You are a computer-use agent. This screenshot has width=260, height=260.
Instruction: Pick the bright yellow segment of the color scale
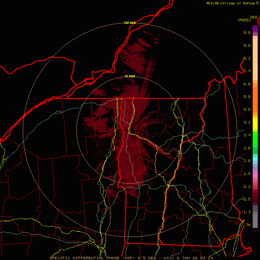(x=255, y=124)
